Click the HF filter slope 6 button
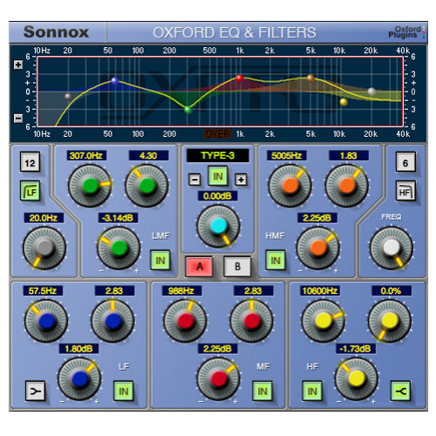This screenshot has height=436, width=436. [x=405, y=162]
